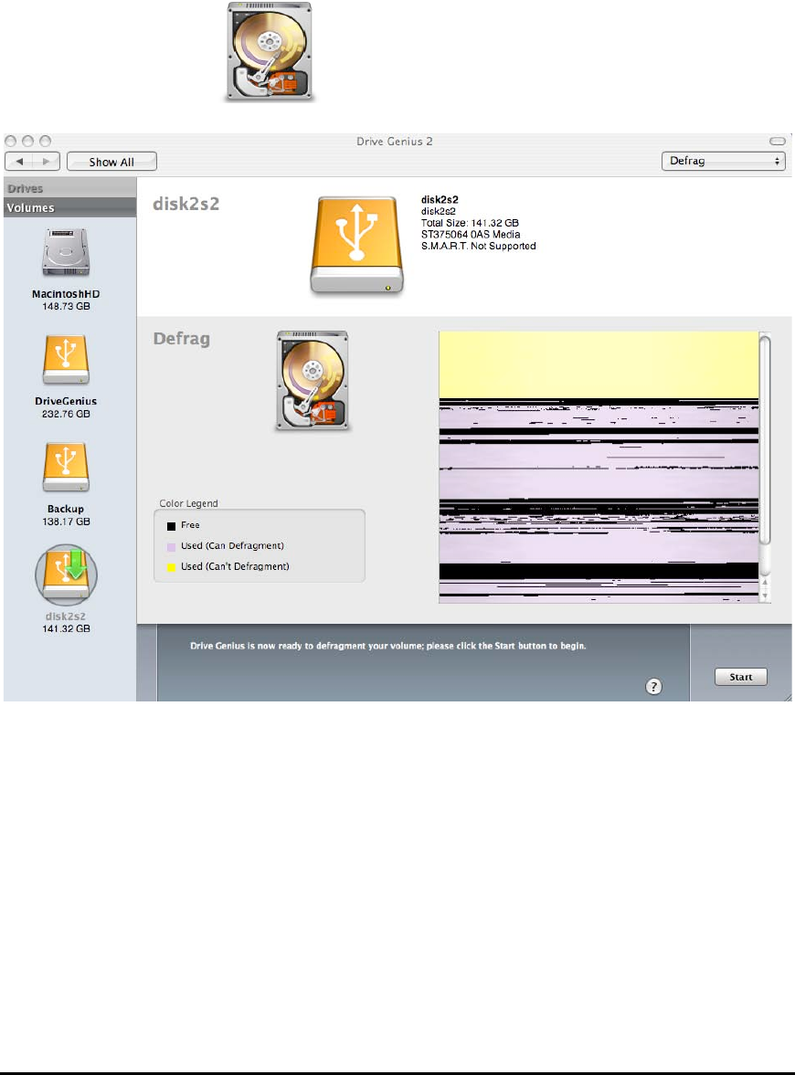
Task: Click the 'Used (Can't Defragment)' legend label
Action: click(235, 566)
